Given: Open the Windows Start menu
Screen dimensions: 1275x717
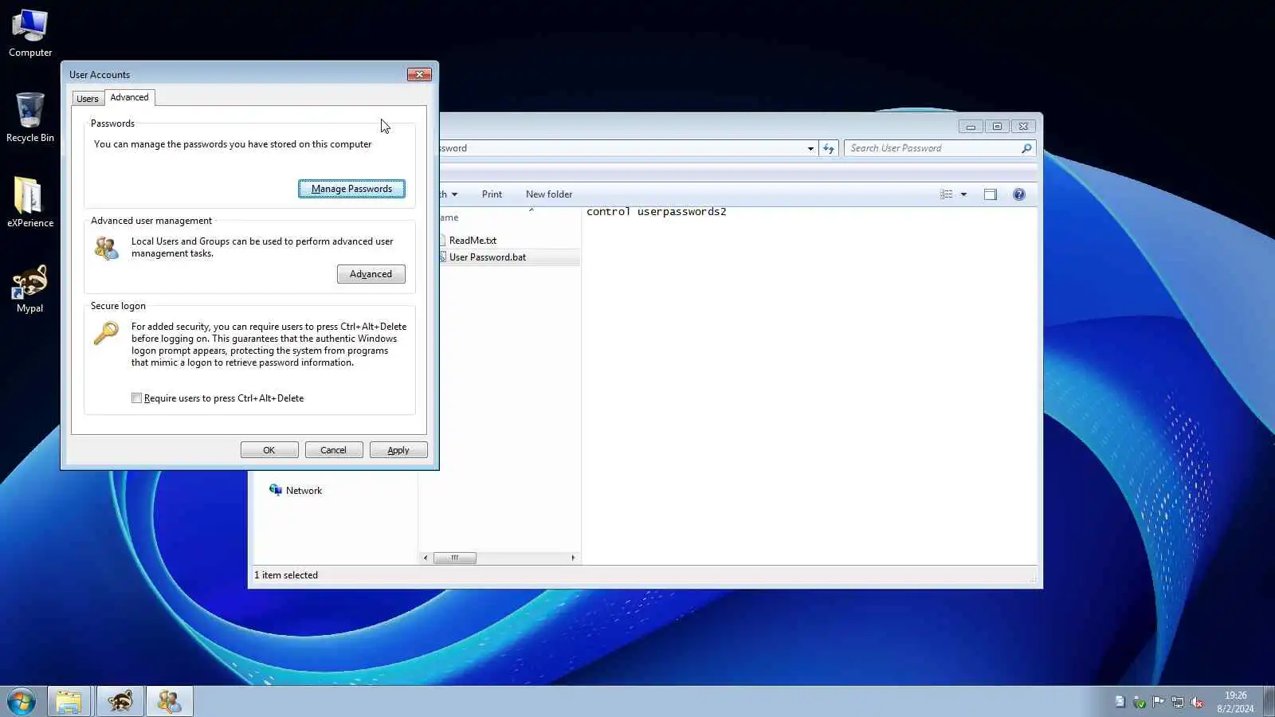Looking at the screenshot, I should point(22,702).
